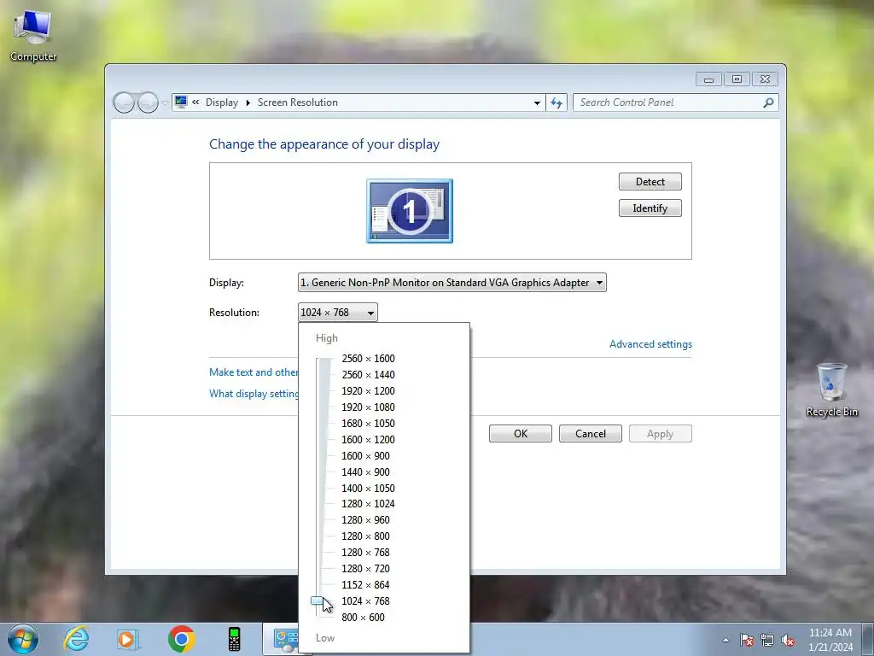Open the "Make text and other" link
Viewport: 874px width, 656px height.
[253, 372]
